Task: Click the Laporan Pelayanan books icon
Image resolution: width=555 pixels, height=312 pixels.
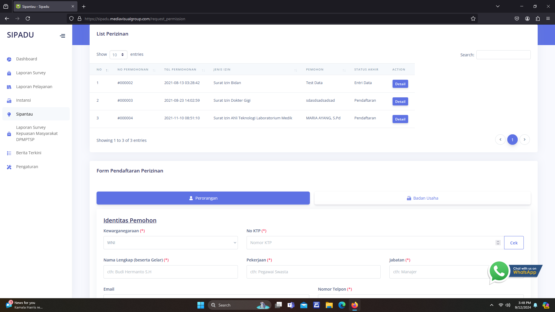Action: coord(9,87)
